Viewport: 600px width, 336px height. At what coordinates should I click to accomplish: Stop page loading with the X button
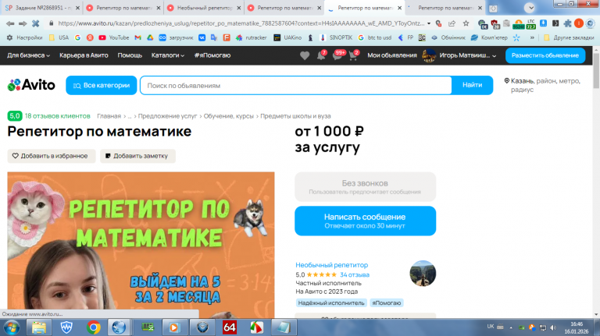click(x=36, y=23)
